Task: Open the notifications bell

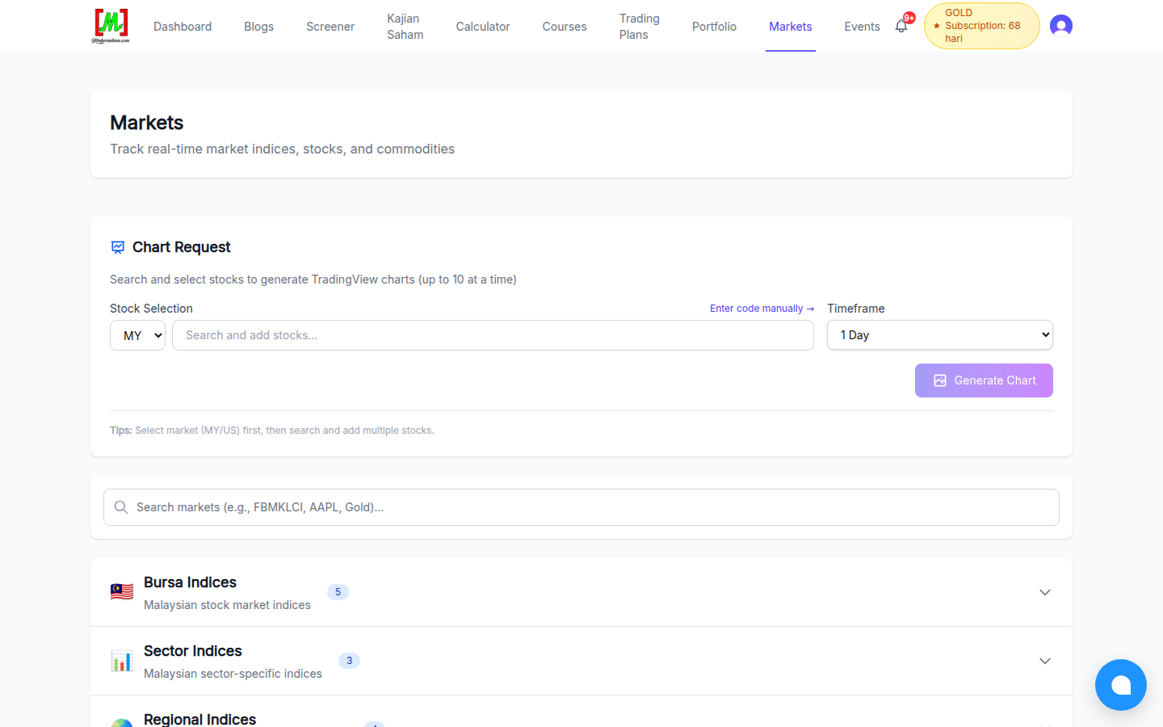Action: (901, 26)
